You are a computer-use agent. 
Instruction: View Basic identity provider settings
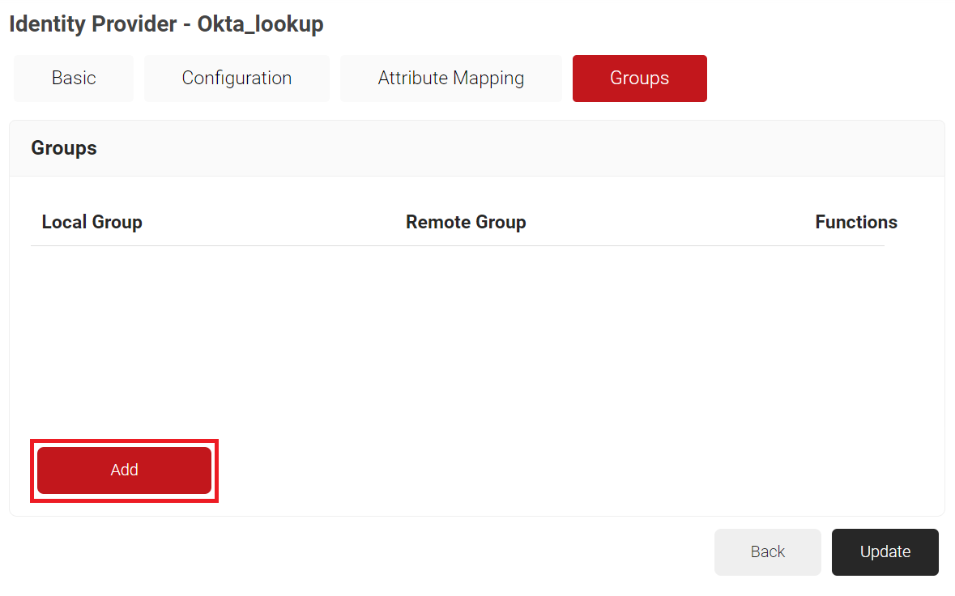coord(74,79)
